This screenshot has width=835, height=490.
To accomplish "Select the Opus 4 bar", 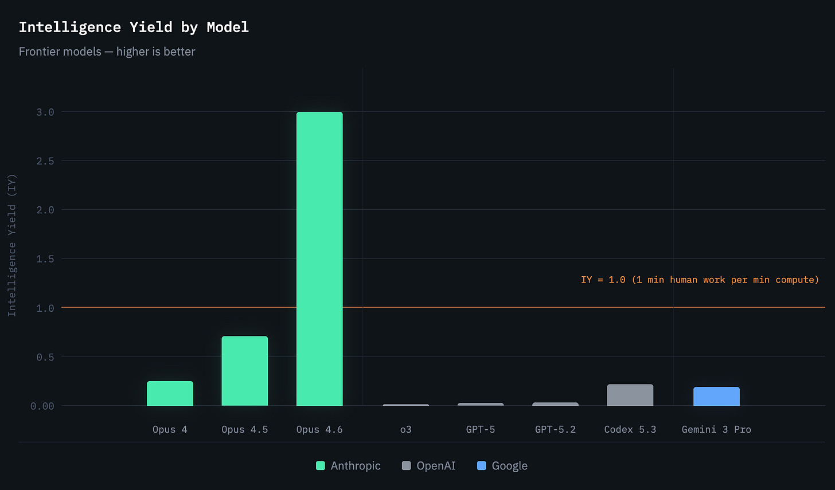I will [170, 393].
